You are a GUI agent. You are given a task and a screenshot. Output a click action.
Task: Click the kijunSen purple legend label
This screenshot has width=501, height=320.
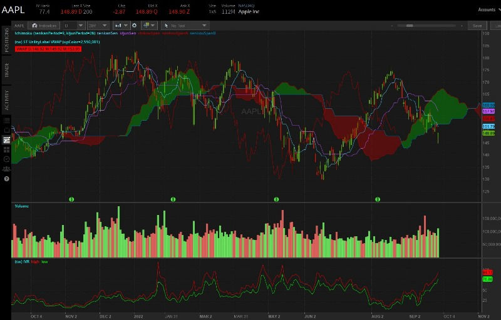[x=128, y=33]
